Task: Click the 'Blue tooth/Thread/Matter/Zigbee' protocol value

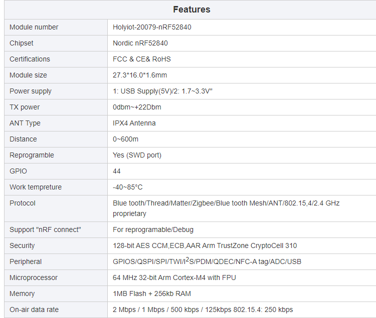Action: pyautogui.click(x=226, y=208)
